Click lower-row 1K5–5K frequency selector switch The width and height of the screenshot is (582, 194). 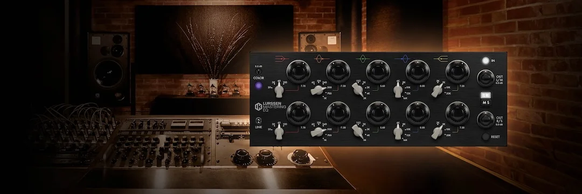tap(358, 131)
